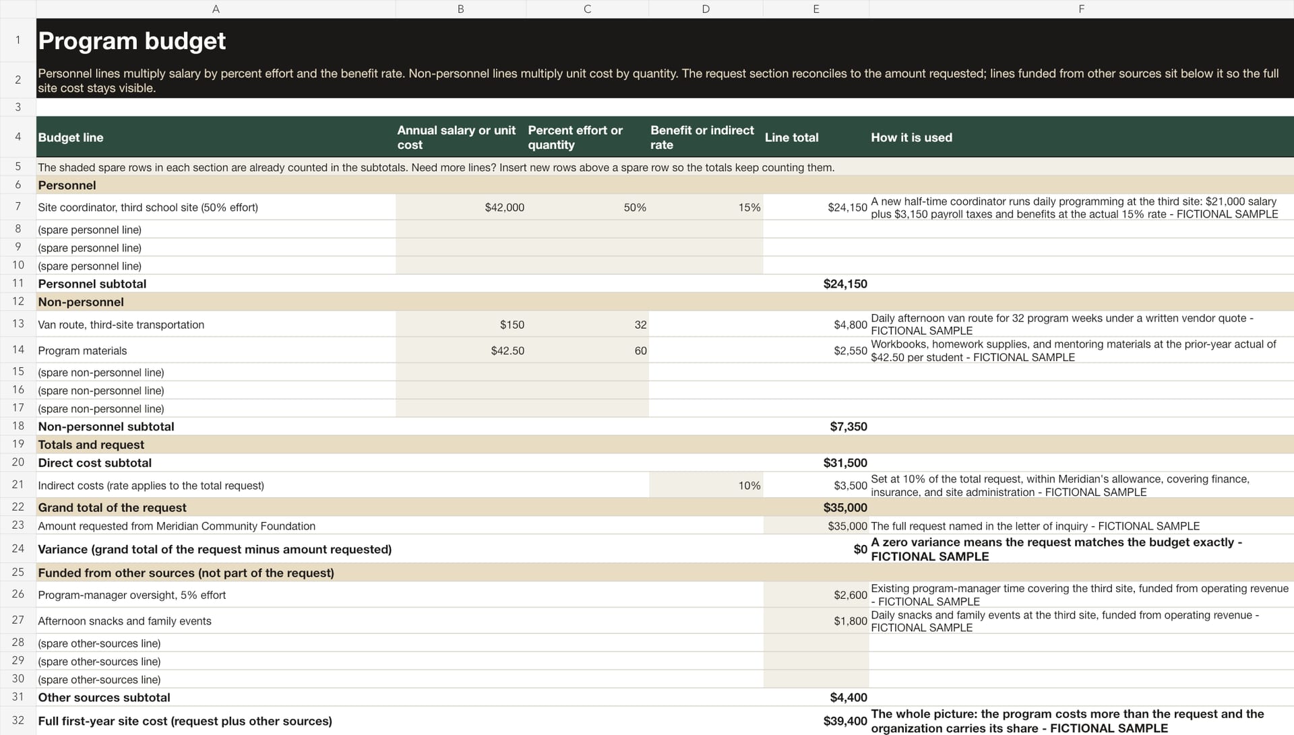
Task: Select column D header
Action: point(706,9)
